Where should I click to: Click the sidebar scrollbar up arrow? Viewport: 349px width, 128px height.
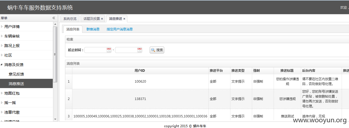click(x=55, y=24)
